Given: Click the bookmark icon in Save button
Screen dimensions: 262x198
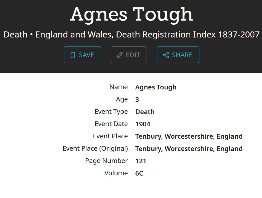Looking at the screenshot, I should tap(73, 55).
